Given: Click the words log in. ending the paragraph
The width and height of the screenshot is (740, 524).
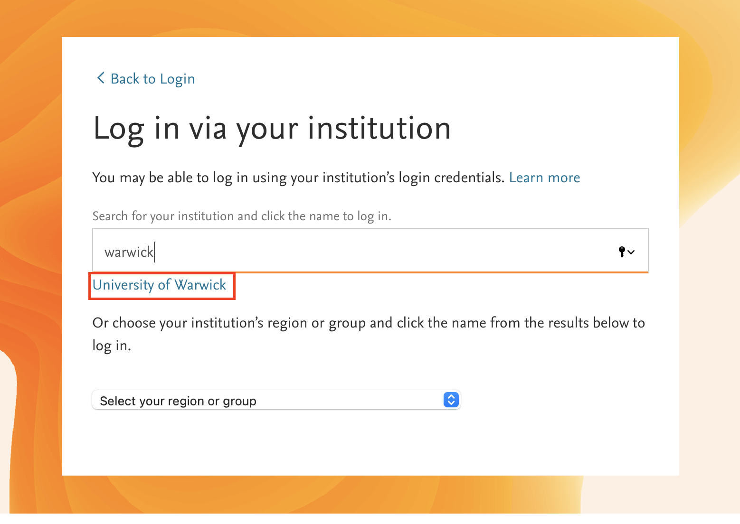Looking at the screenshot, I should [112, 346].
